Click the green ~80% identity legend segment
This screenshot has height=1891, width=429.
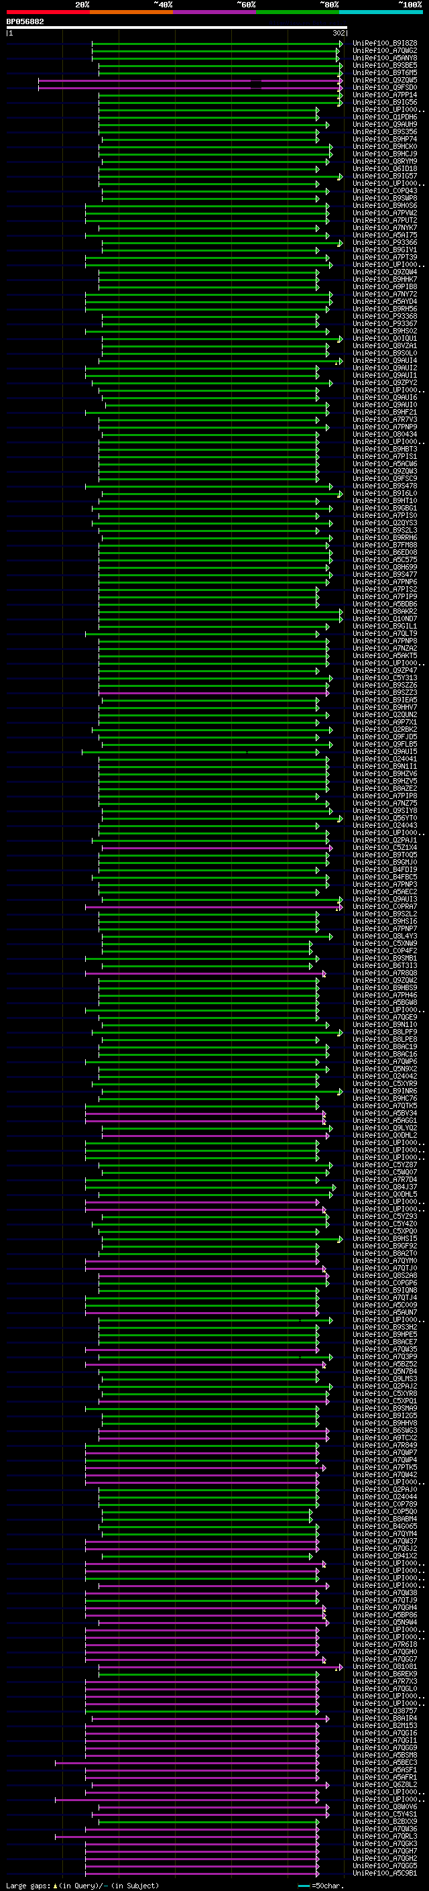pos(297,12)
